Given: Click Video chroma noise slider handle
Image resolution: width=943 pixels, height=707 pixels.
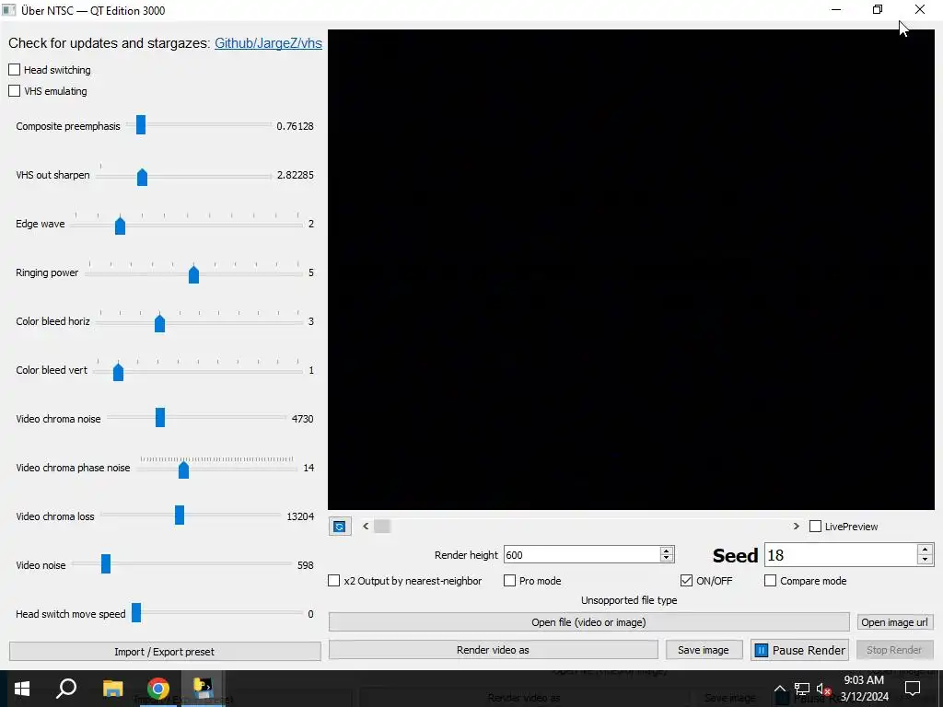Looking at the screenshot, I should [x=160, y=417].
